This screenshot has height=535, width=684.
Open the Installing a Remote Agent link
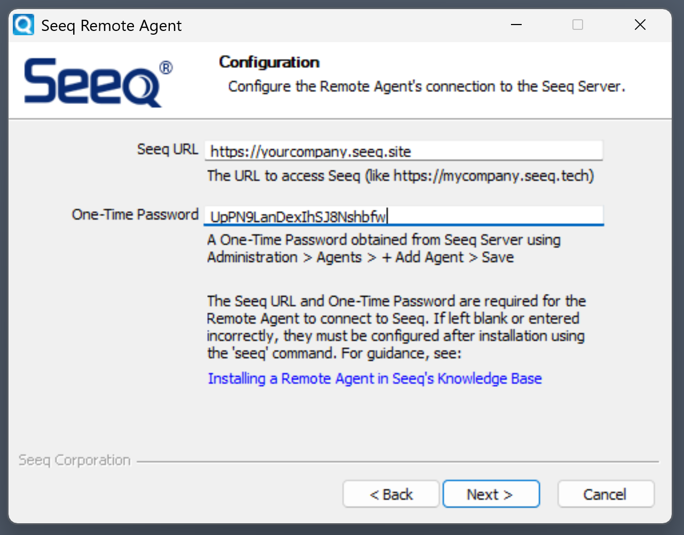[x=375, y=379]
